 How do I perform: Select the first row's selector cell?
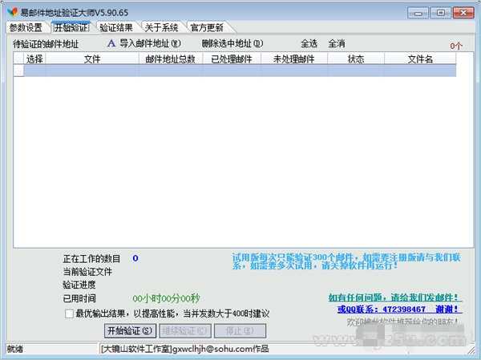tap(18, 71)
